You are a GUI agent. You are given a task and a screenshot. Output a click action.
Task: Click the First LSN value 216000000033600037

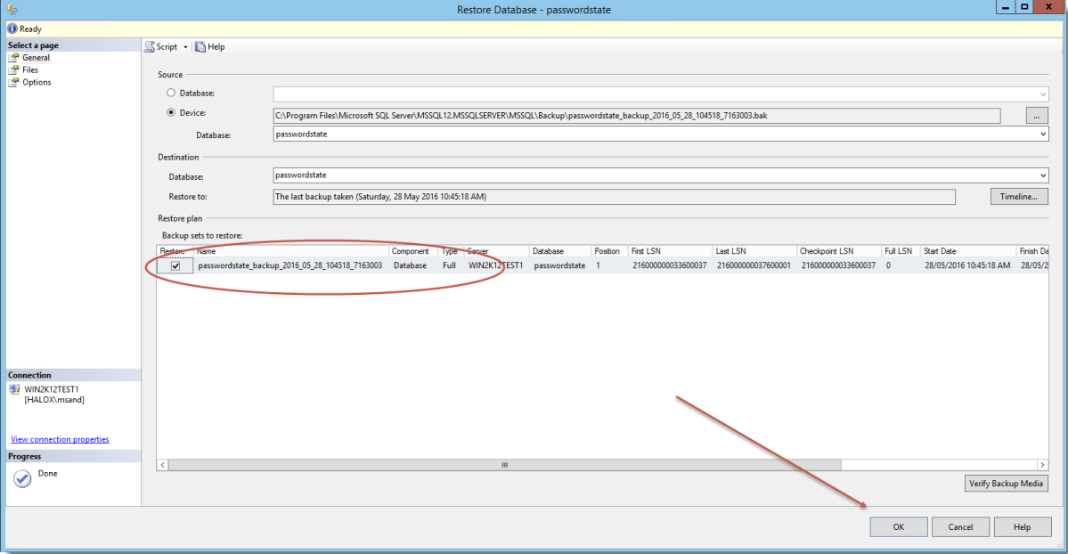coord(670,265)
